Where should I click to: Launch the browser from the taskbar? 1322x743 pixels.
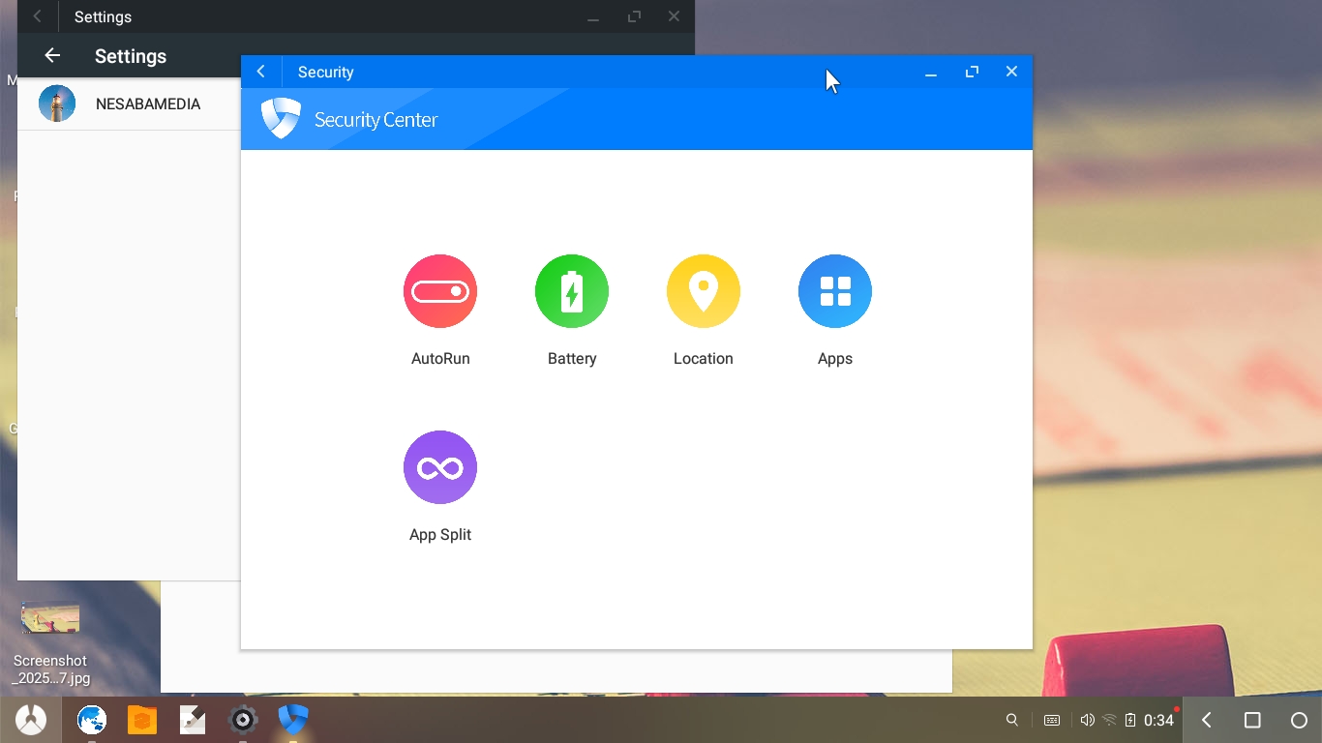tap(92, 720)
